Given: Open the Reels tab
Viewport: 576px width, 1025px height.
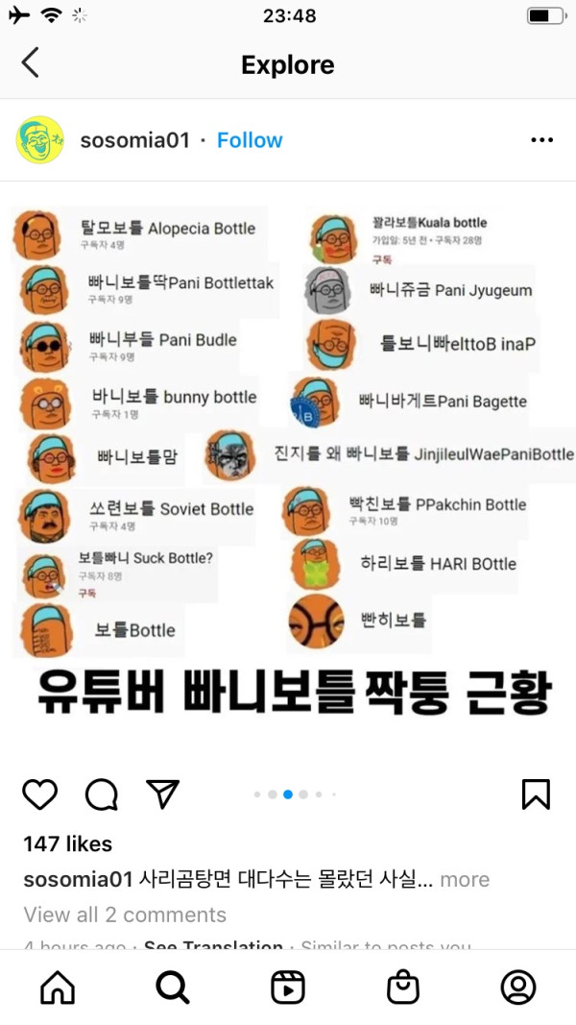Looking at the screenshot, I should 288,988.
